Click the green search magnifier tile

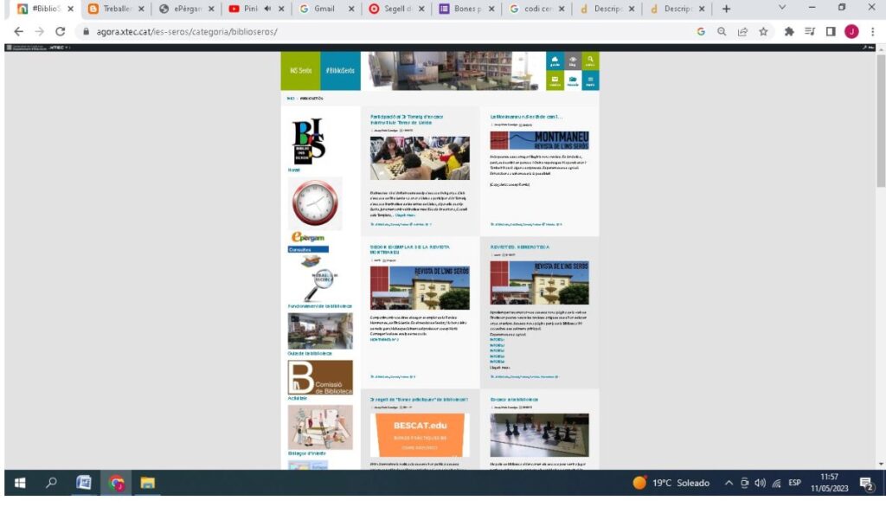(x=590, y=61)
